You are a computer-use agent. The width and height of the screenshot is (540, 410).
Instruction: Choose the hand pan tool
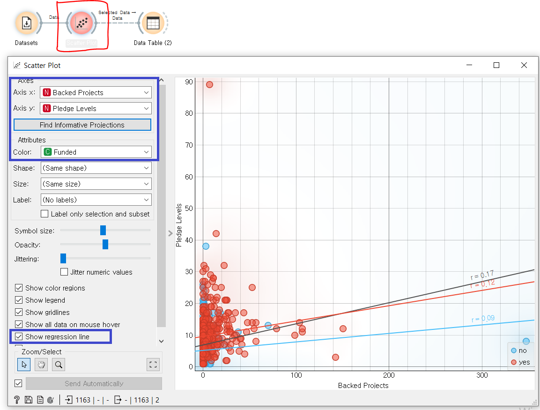click(x=41, y=365)
